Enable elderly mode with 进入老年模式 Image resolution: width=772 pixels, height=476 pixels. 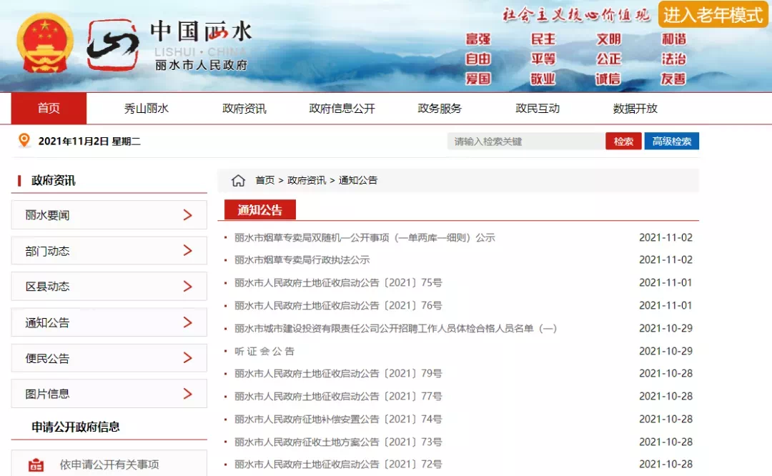click(x=713, y=14)
